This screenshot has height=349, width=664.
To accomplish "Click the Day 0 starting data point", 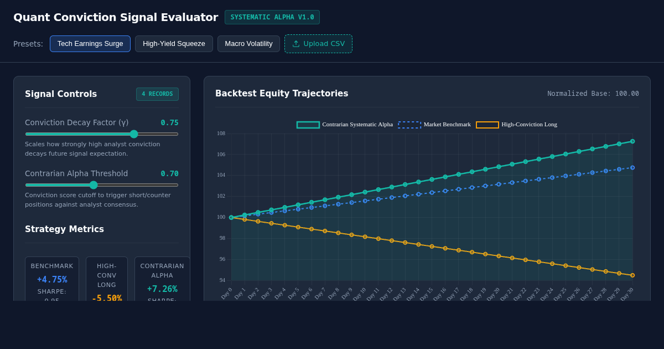I will tap(231, 218).
